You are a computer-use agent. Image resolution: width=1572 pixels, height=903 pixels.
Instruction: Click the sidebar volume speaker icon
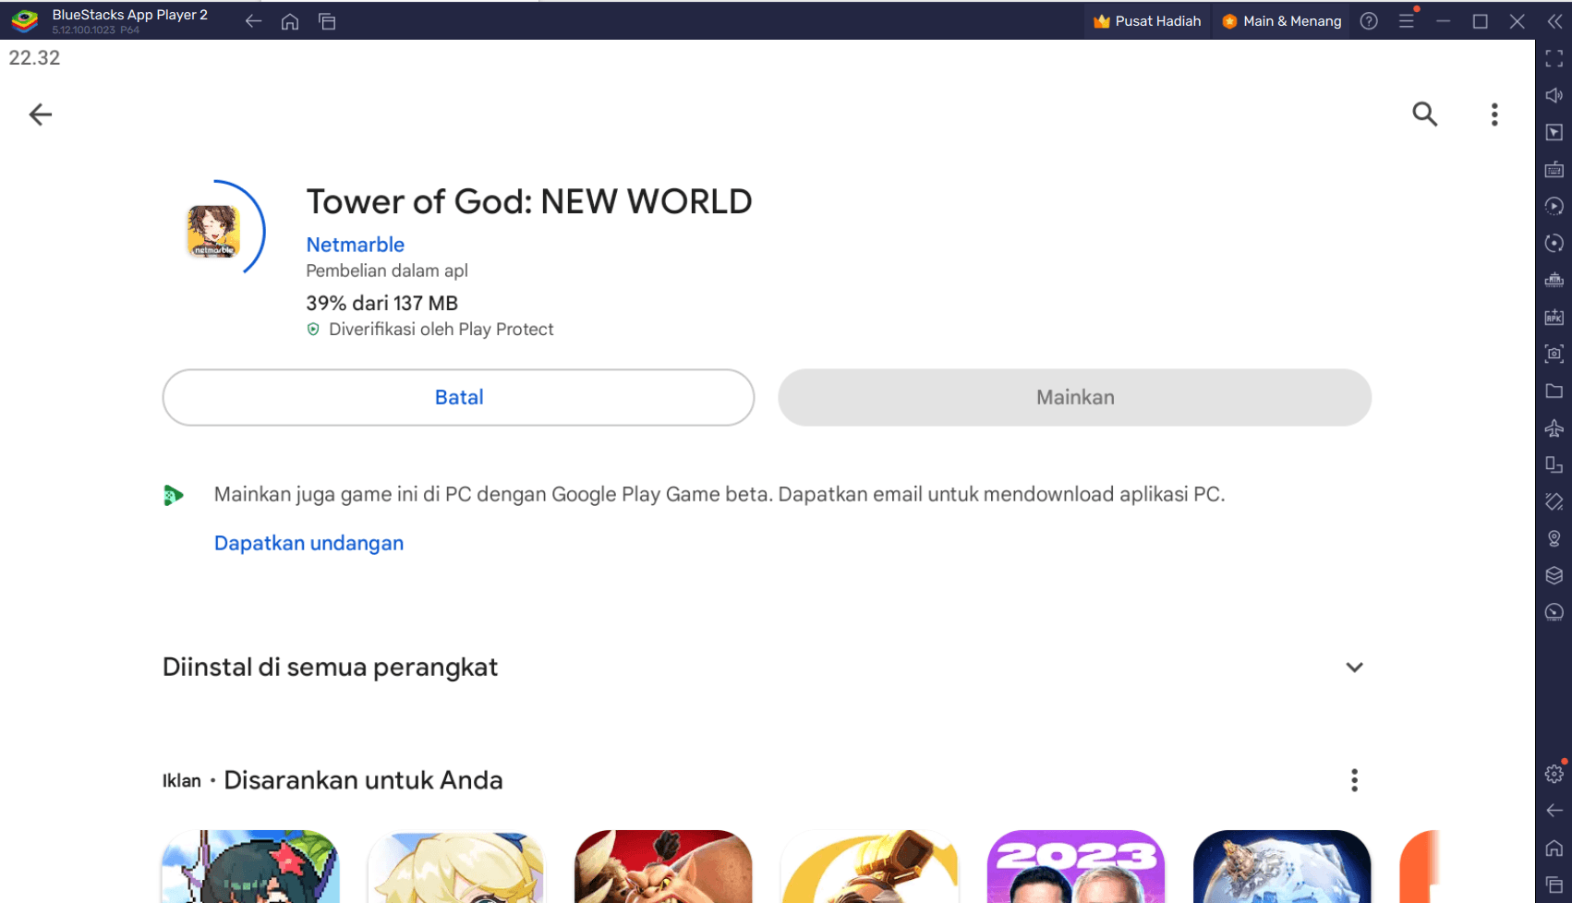coord(1554,95)
